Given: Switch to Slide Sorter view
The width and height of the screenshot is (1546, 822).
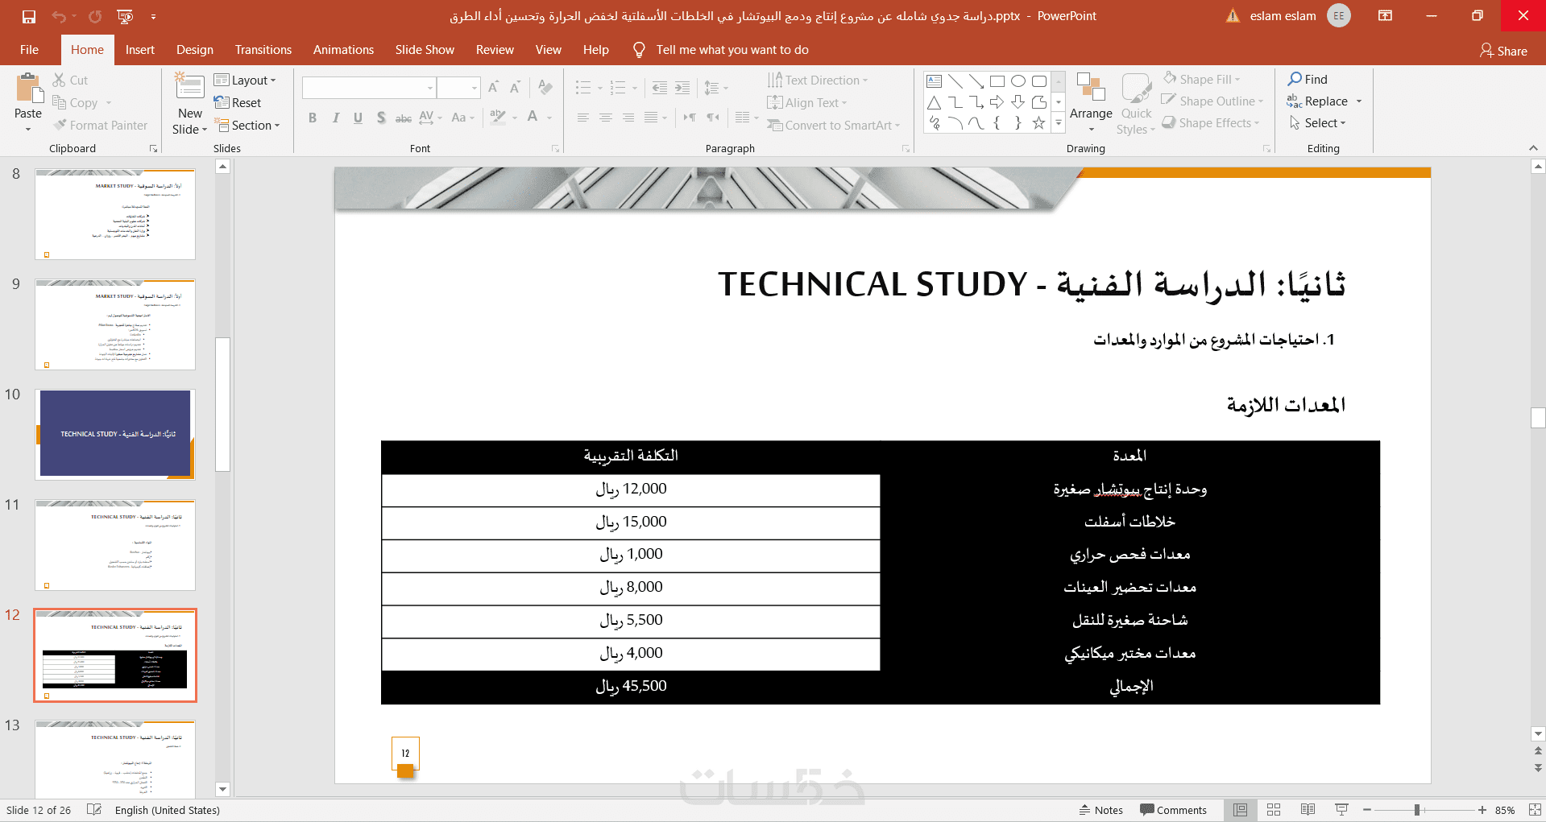Looking at the screenshot, I should tap(1274, 810).
